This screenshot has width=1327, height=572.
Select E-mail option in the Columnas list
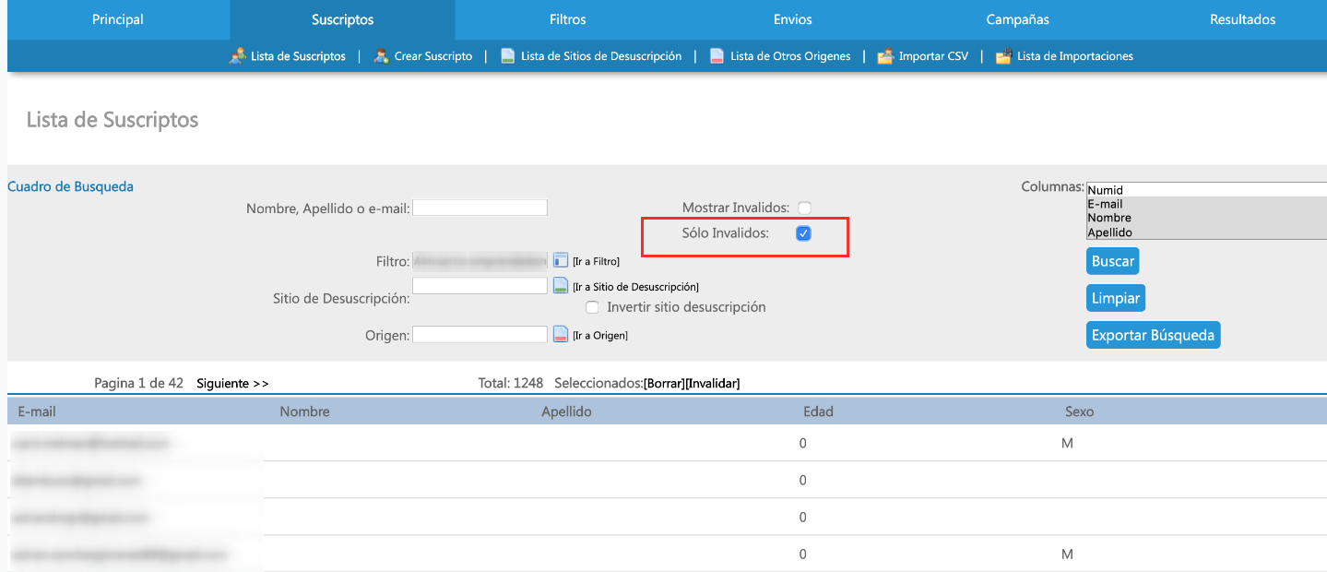1206,204
